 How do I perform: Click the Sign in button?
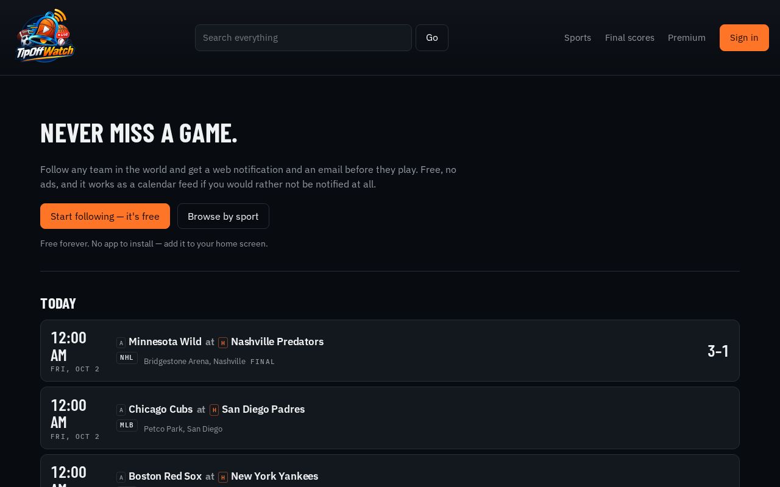tap(744, 38)
